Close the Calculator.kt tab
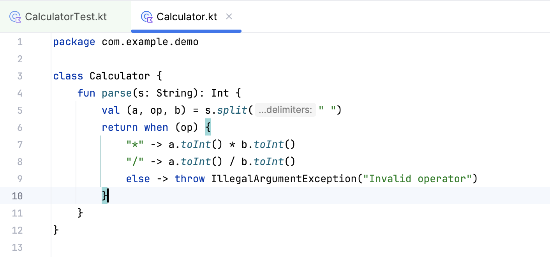Screen dimensions: 550x257 pyautogui.click(x=229, y=16)
